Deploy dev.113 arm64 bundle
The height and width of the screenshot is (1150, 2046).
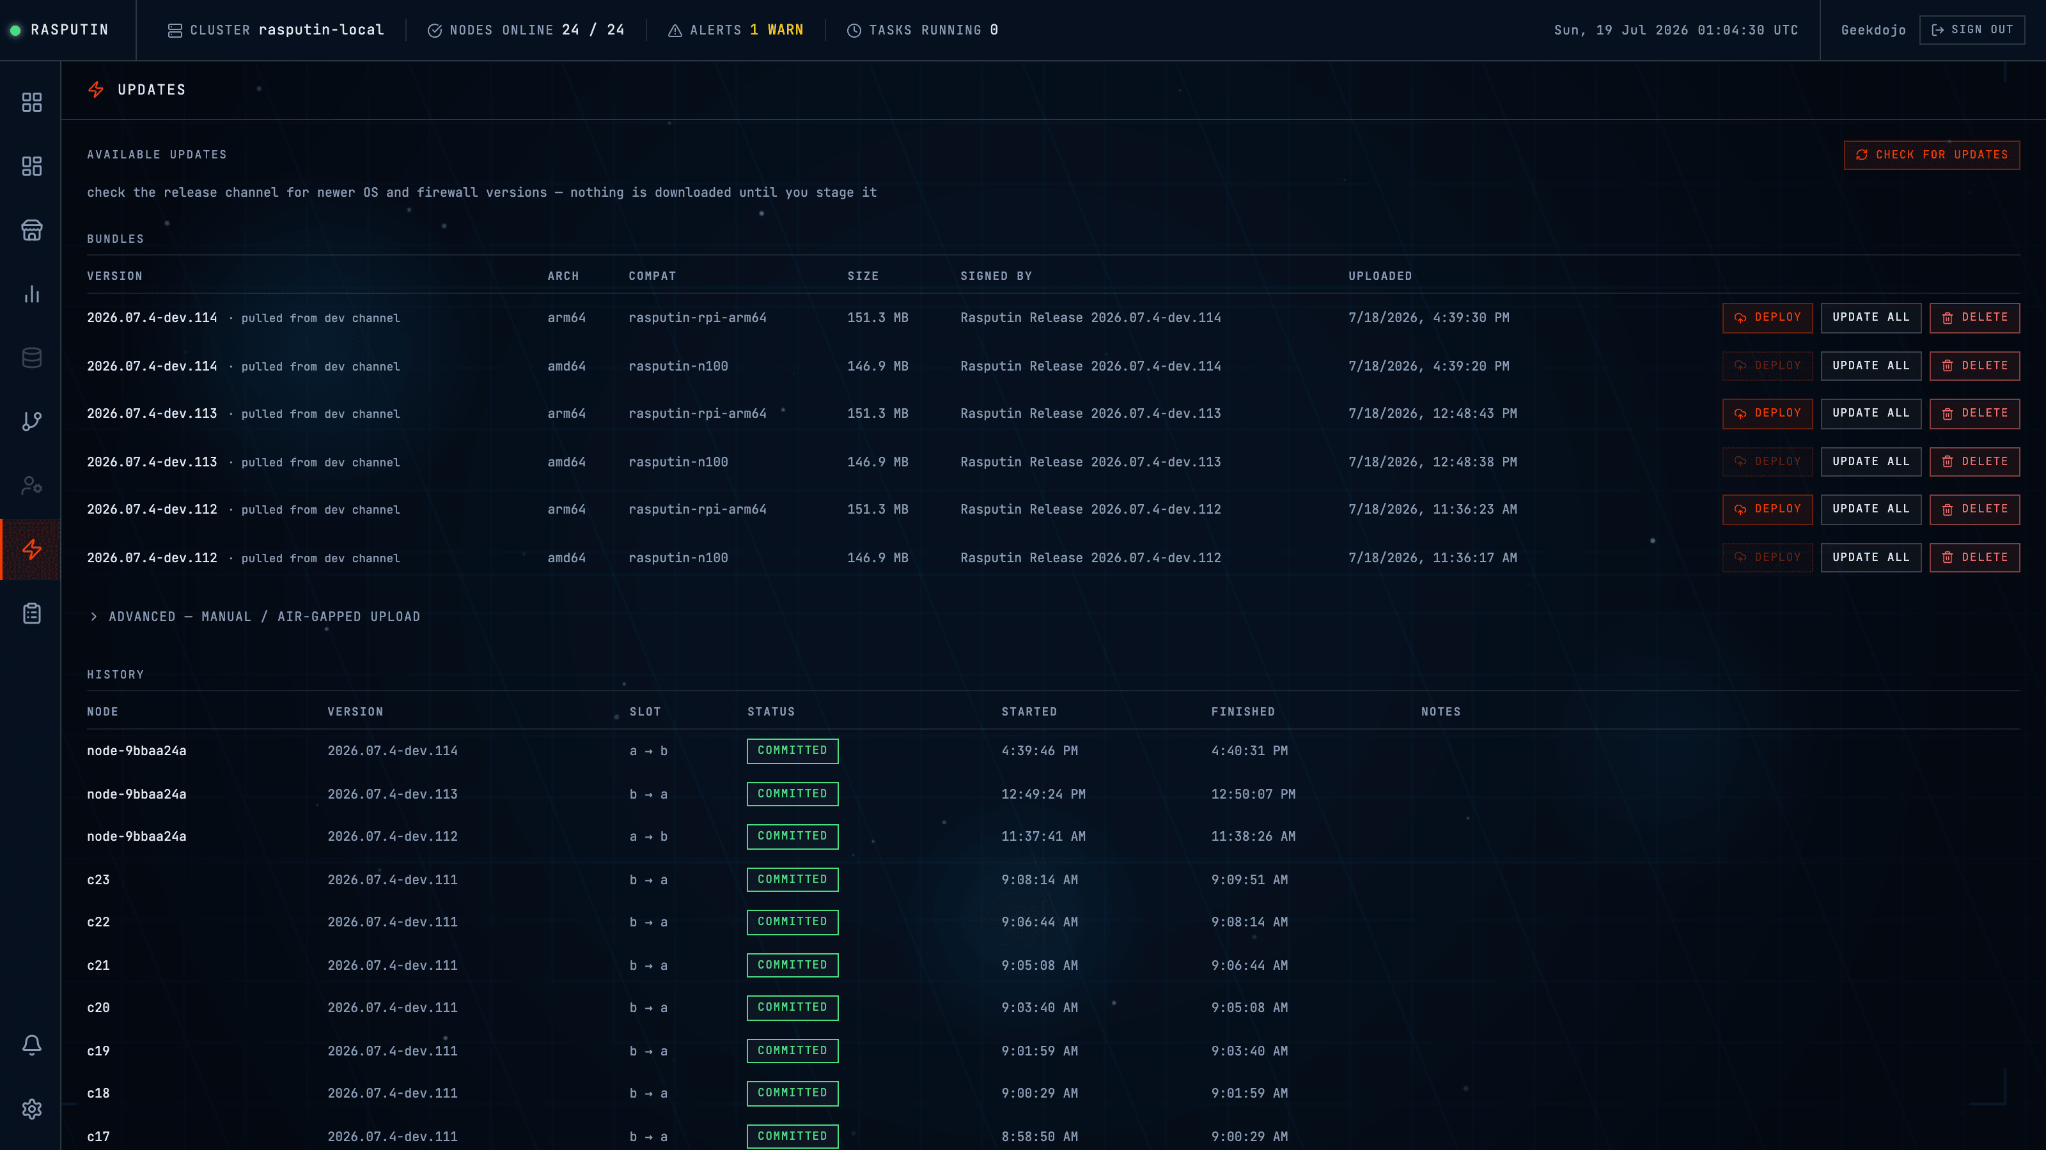pyautogui.click(x=1767, y=413)
